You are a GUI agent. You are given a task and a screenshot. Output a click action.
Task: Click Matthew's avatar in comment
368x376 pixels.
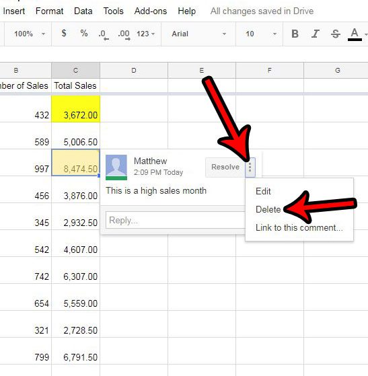tap(116, 167)
